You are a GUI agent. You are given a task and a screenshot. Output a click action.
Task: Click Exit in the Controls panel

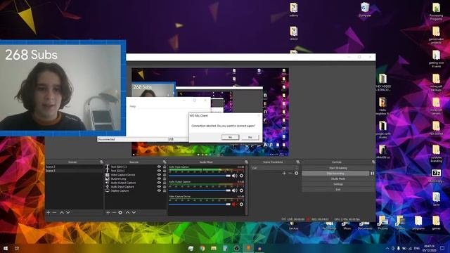coord(338,189)
